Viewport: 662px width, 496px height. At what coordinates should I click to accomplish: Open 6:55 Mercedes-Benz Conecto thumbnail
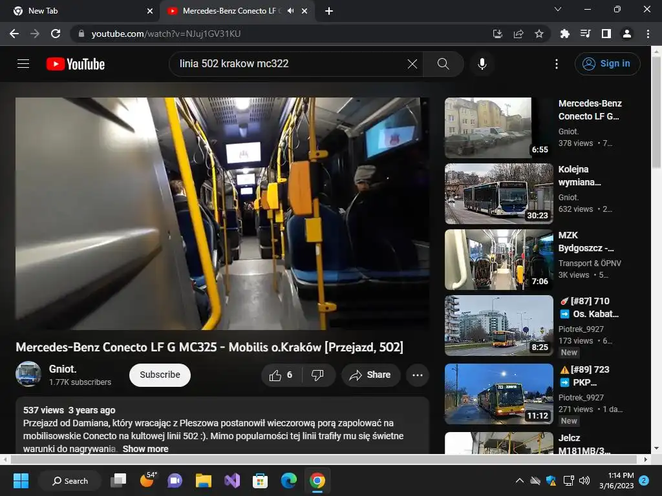click(x=498, y=128)
